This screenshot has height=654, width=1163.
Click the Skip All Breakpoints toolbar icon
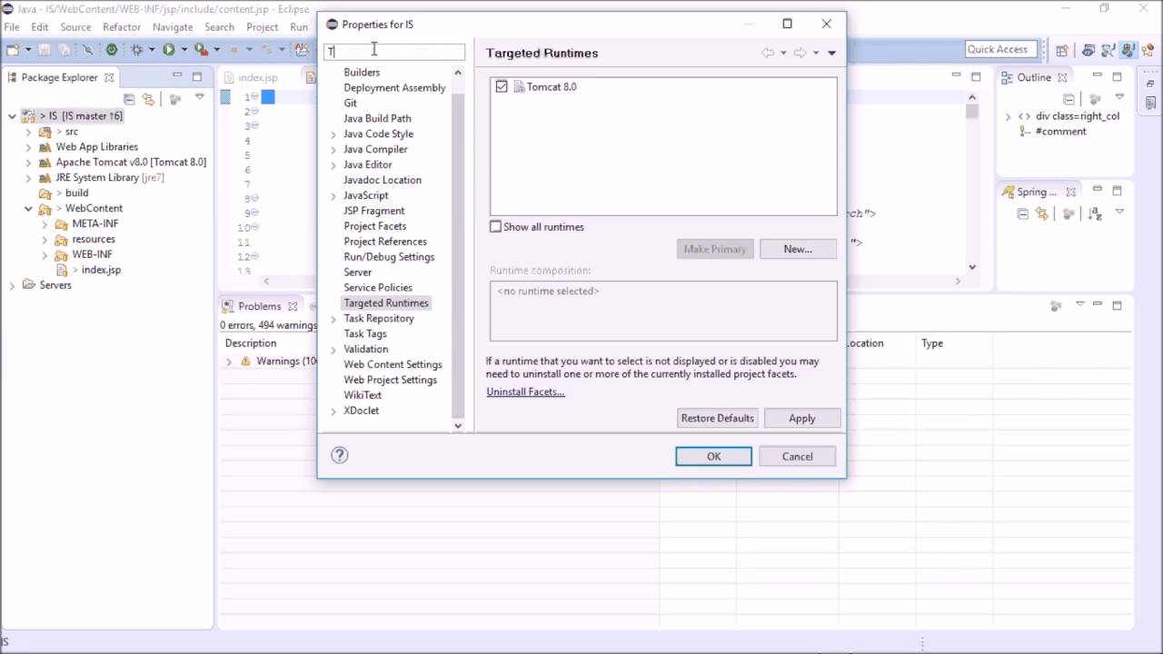coord(88,50)
